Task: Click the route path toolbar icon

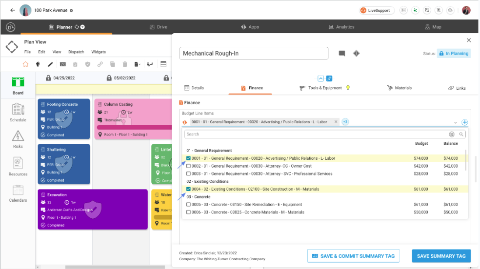Action: (150, 64)
